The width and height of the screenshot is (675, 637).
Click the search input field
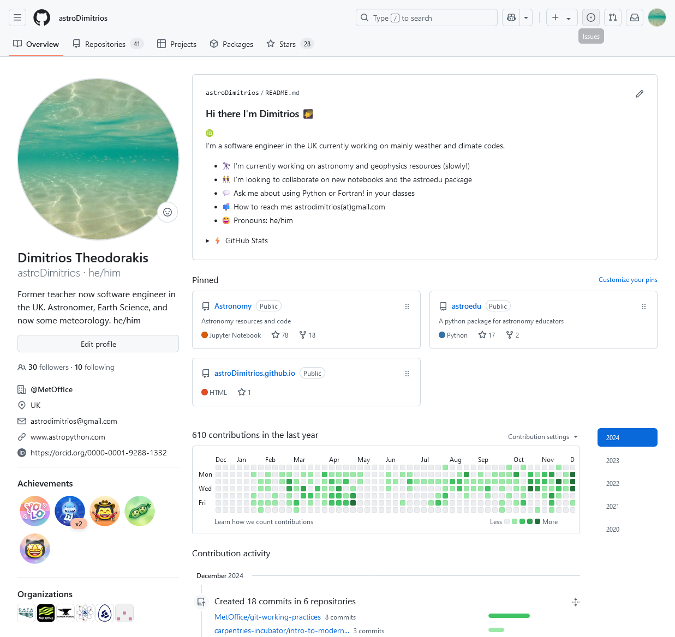point(427,17)
